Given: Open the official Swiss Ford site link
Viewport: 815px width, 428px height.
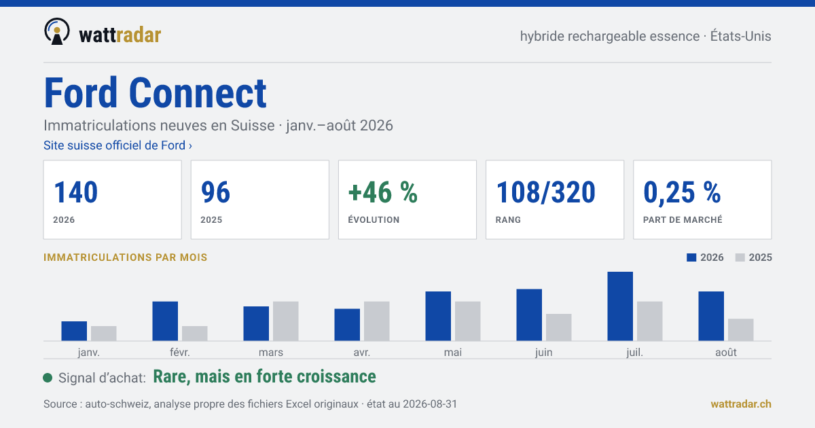Looking at the screenshot, I should click(x=117, y=145).
